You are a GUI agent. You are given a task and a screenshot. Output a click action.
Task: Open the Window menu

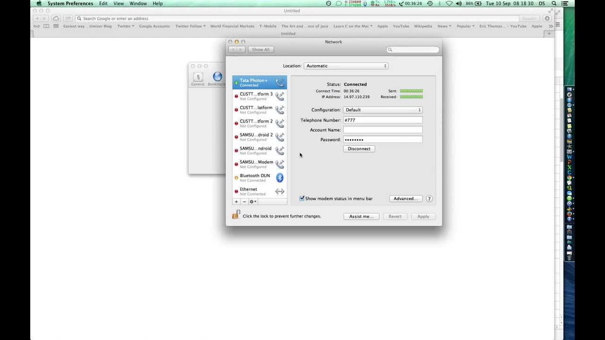[138, 3]
